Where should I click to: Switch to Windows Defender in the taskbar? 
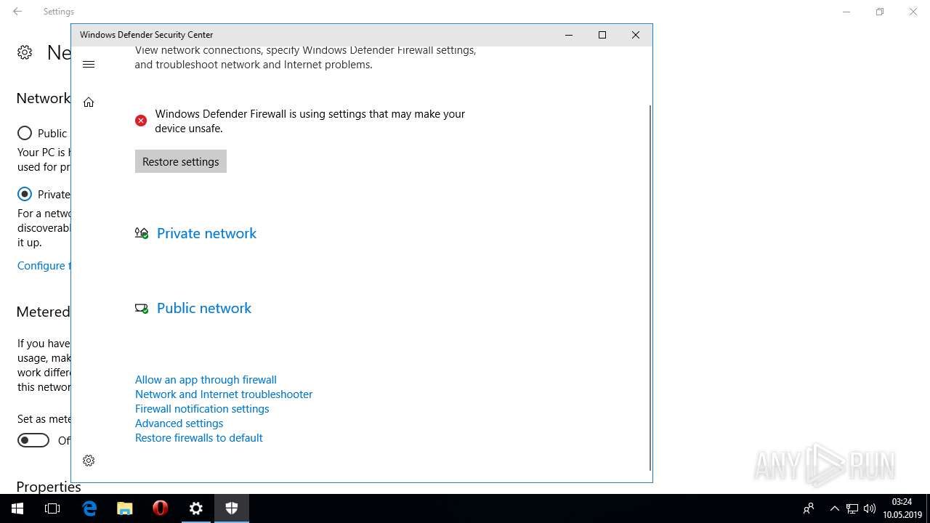point(232,508)
